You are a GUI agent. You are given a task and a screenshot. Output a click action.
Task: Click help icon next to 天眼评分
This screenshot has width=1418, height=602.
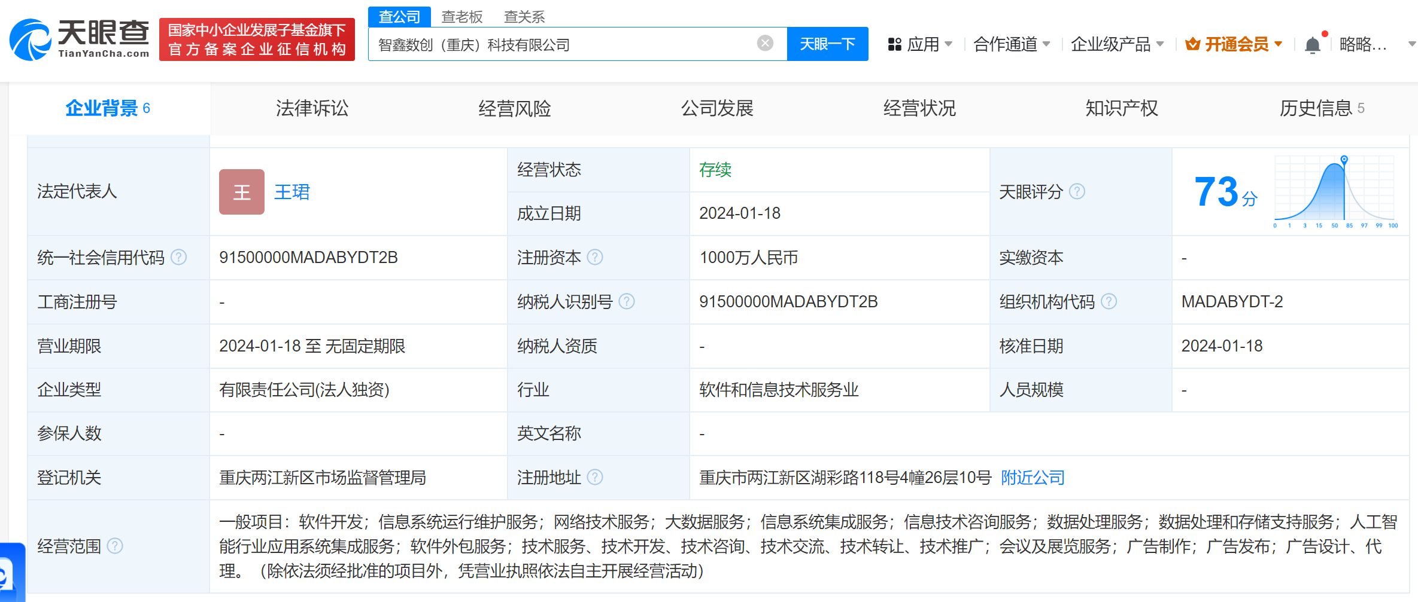(x=1077, y=191)
